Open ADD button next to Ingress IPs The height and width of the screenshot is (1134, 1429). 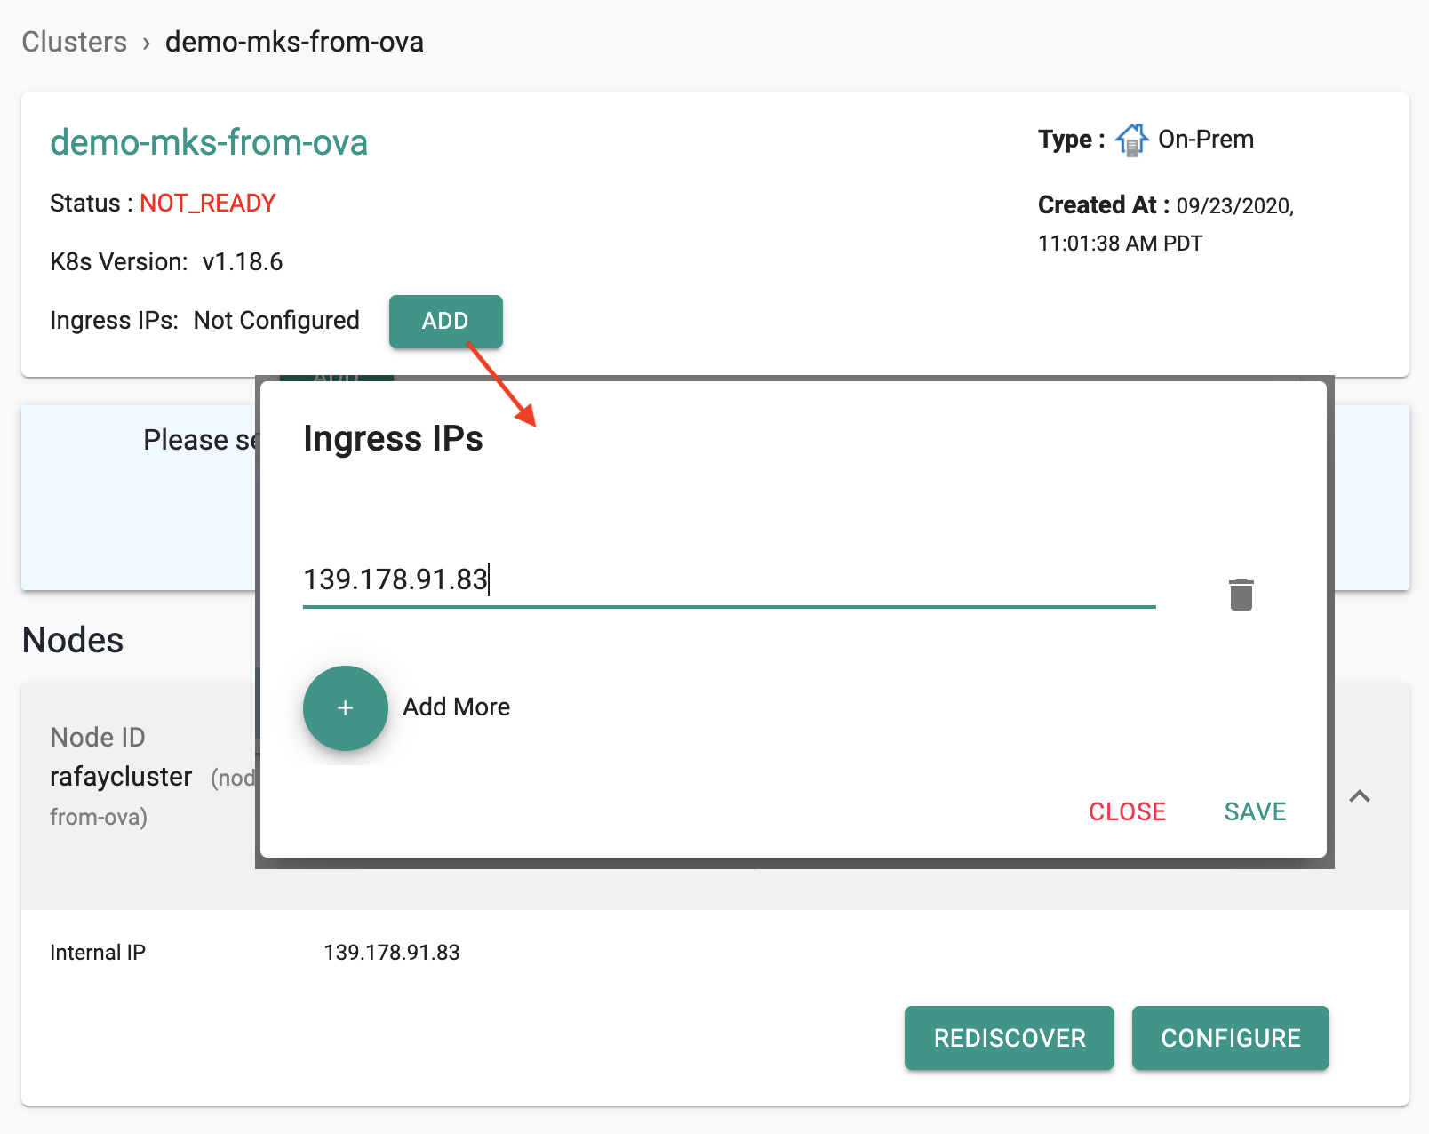pos(446,321)
